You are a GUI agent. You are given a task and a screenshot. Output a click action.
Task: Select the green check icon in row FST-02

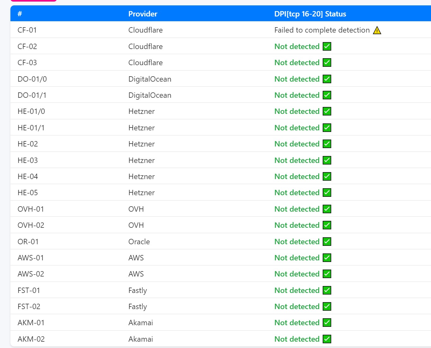point(327,307)
